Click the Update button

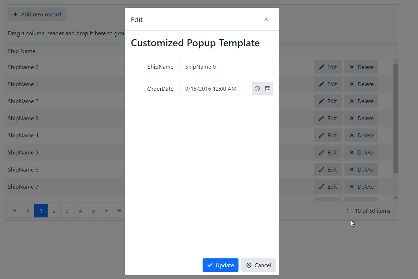tap(220, 265)
